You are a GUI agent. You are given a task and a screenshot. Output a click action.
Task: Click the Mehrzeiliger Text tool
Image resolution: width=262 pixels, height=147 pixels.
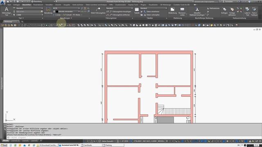7,11
